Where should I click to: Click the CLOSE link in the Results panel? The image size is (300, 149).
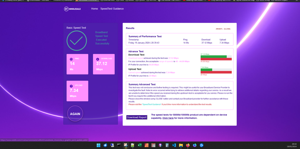227,29
